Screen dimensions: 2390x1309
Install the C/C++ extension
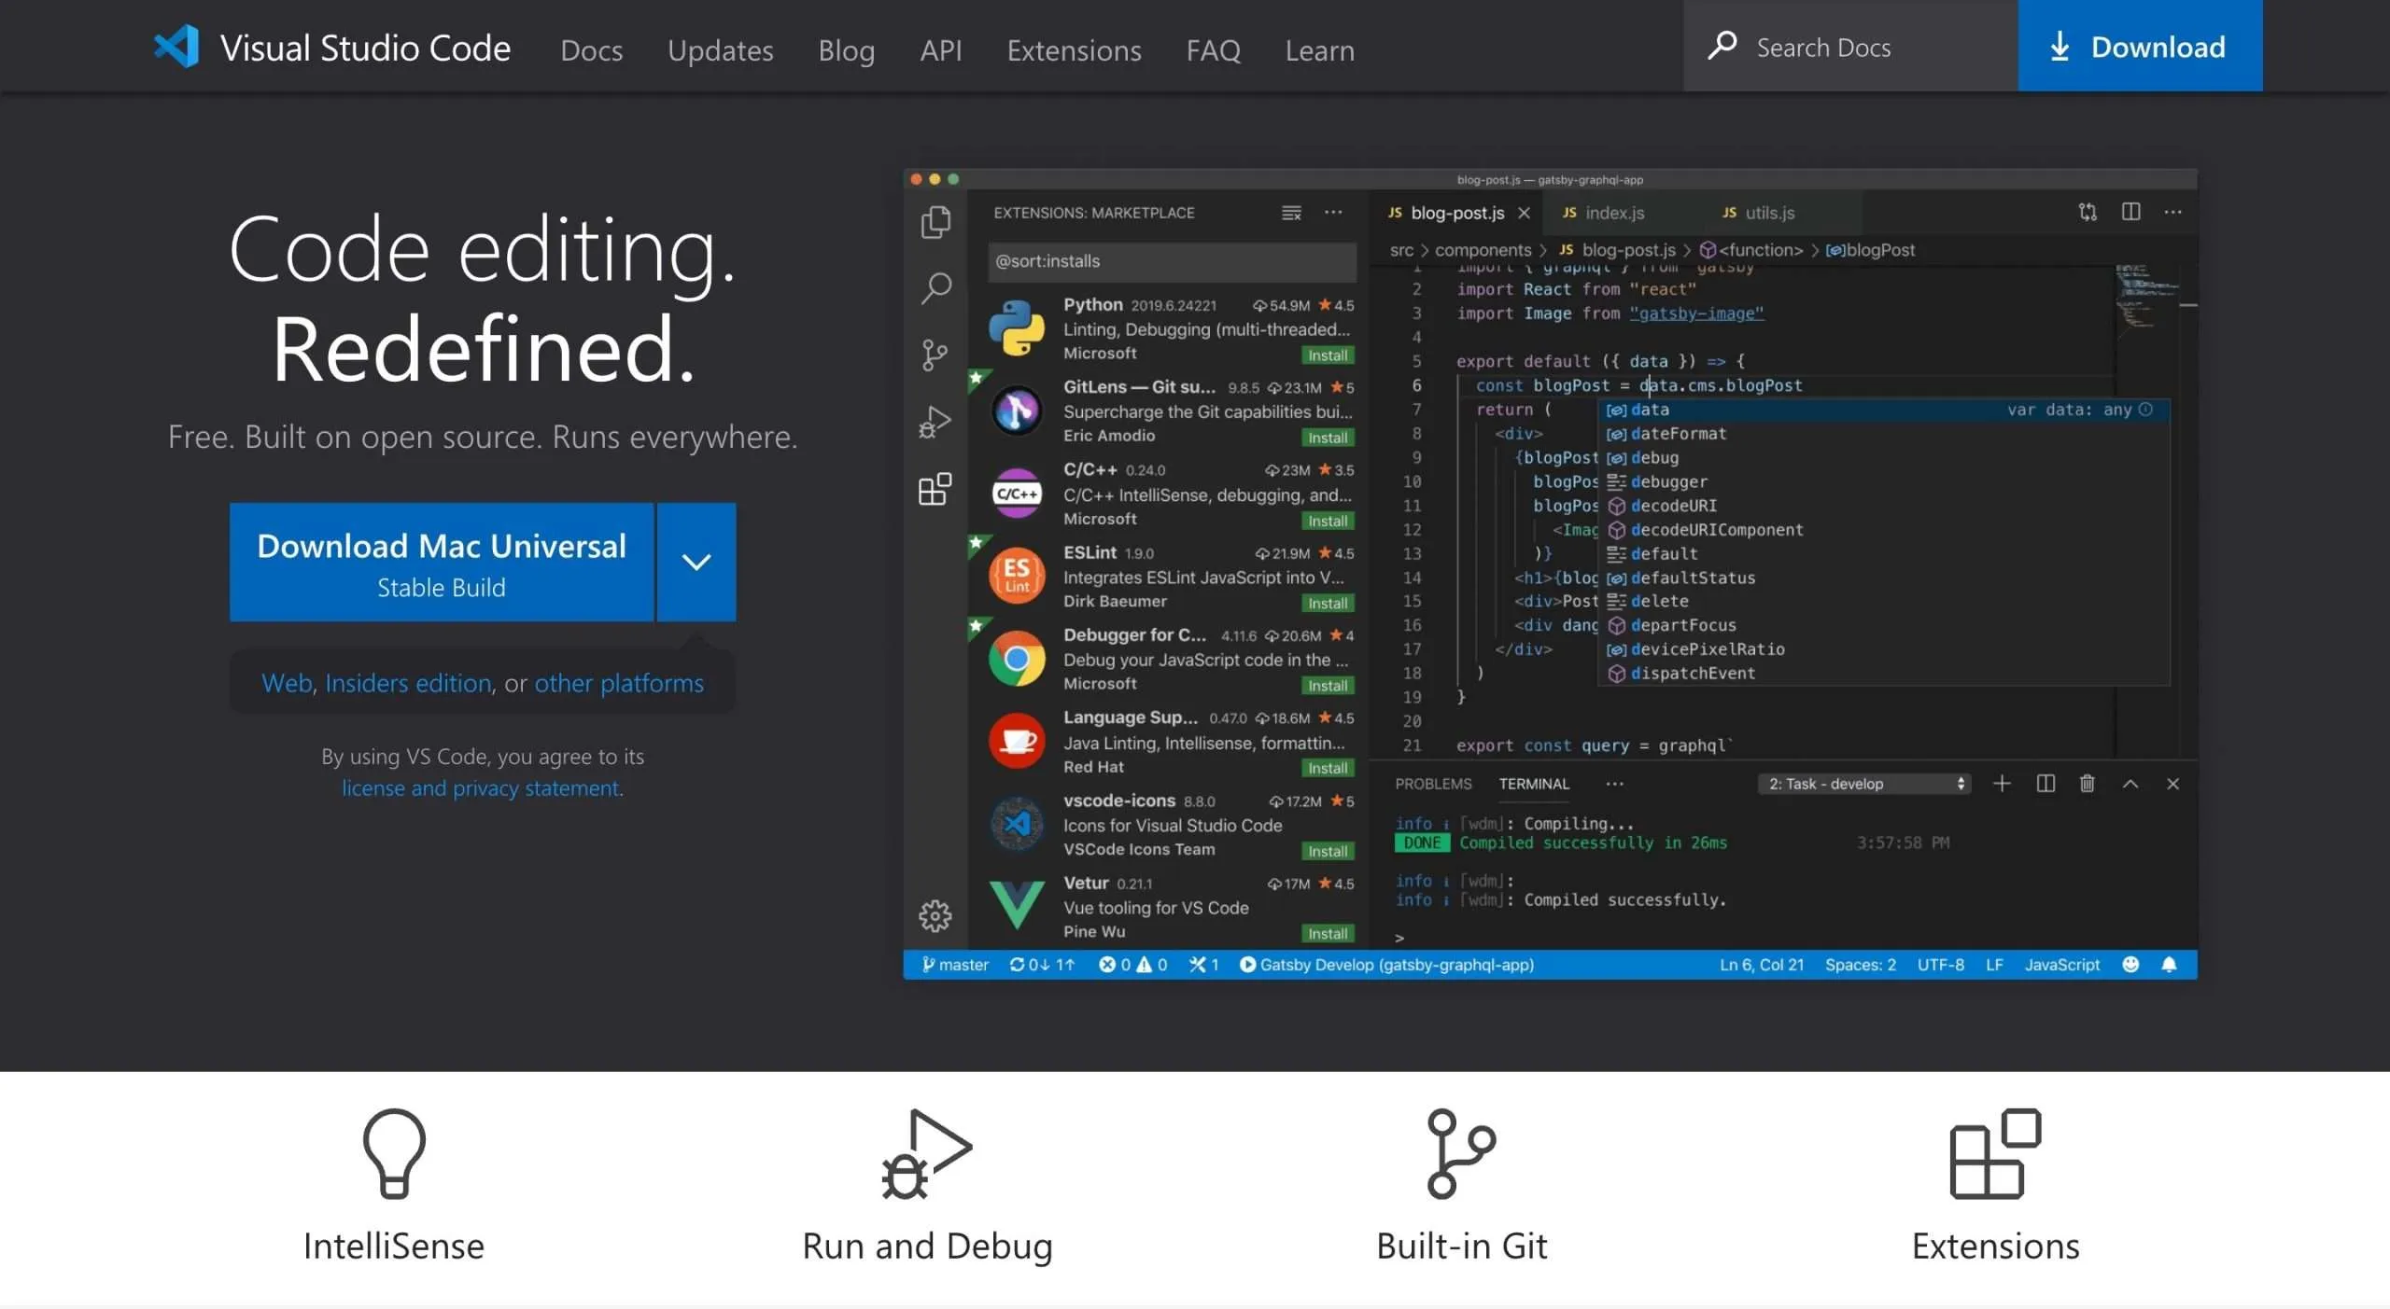1327,521
